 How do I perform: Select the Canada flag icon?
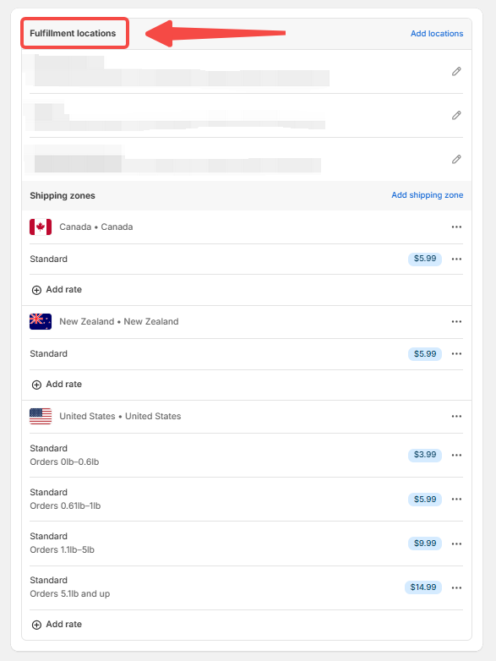(x=41, y=227)
